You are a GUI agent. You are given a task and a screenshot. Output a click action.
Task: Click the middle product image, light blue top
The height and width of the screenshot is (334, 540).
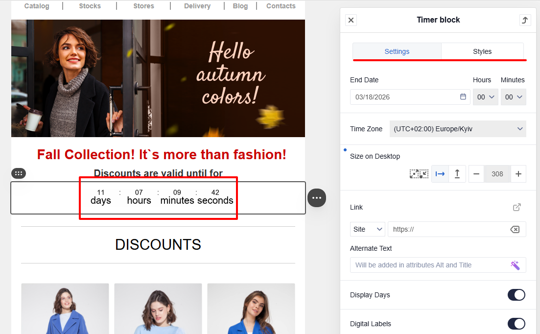coord(158,309)
